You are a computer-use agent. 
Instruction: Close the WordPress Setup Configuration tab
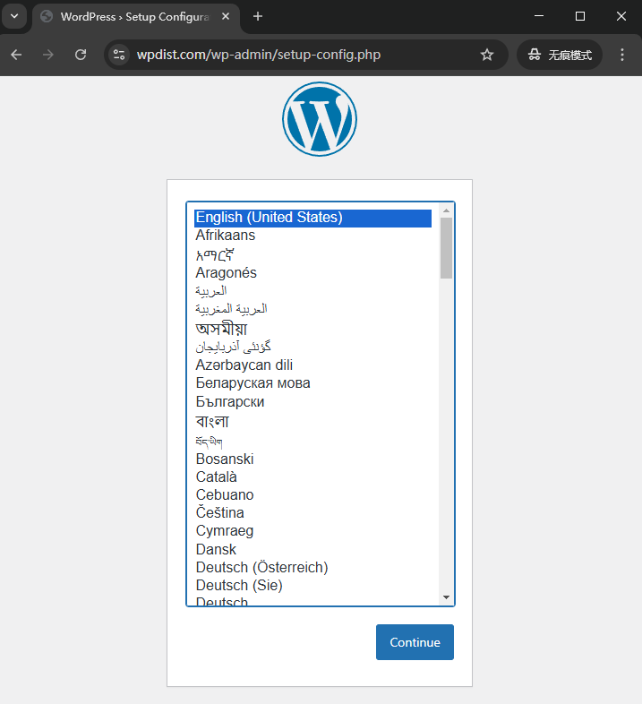point(224,16)
